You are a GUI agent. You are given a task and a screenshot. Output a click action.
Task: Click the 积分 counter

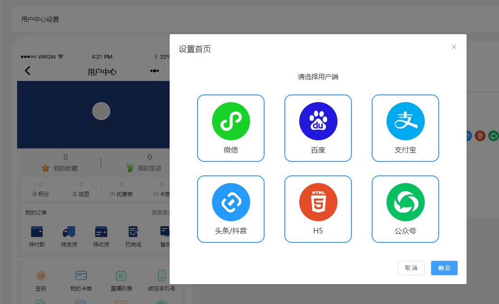click(x=40, y=189)
